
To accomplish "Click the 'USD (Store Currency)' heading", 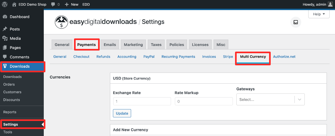I will 132,78.
